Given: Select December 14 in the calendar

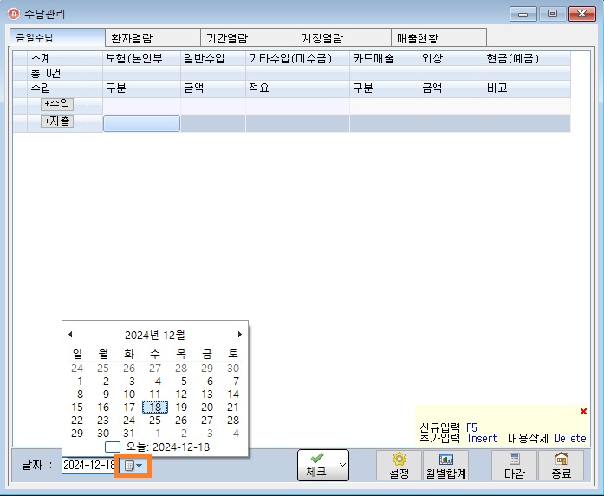Looking at the screenshot, I should (x=233, y=395).
